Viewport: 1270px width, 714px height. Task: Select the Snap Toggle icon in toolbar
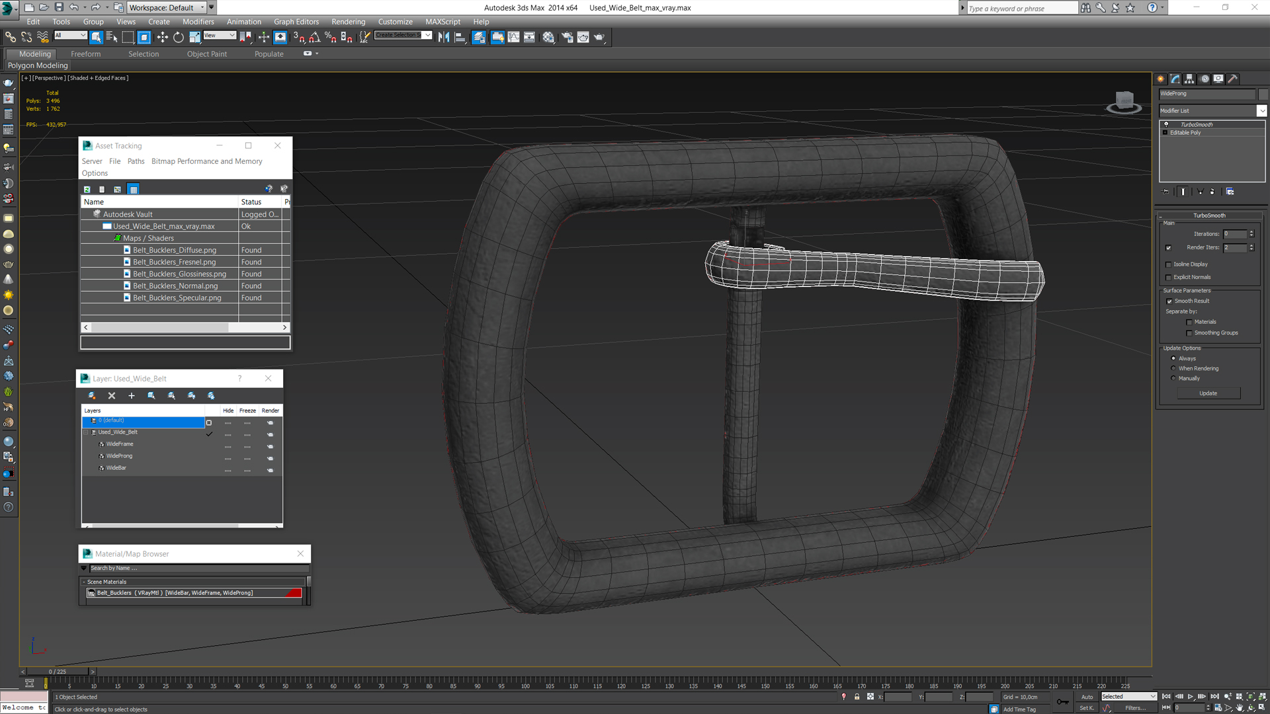tap(298, 36)
